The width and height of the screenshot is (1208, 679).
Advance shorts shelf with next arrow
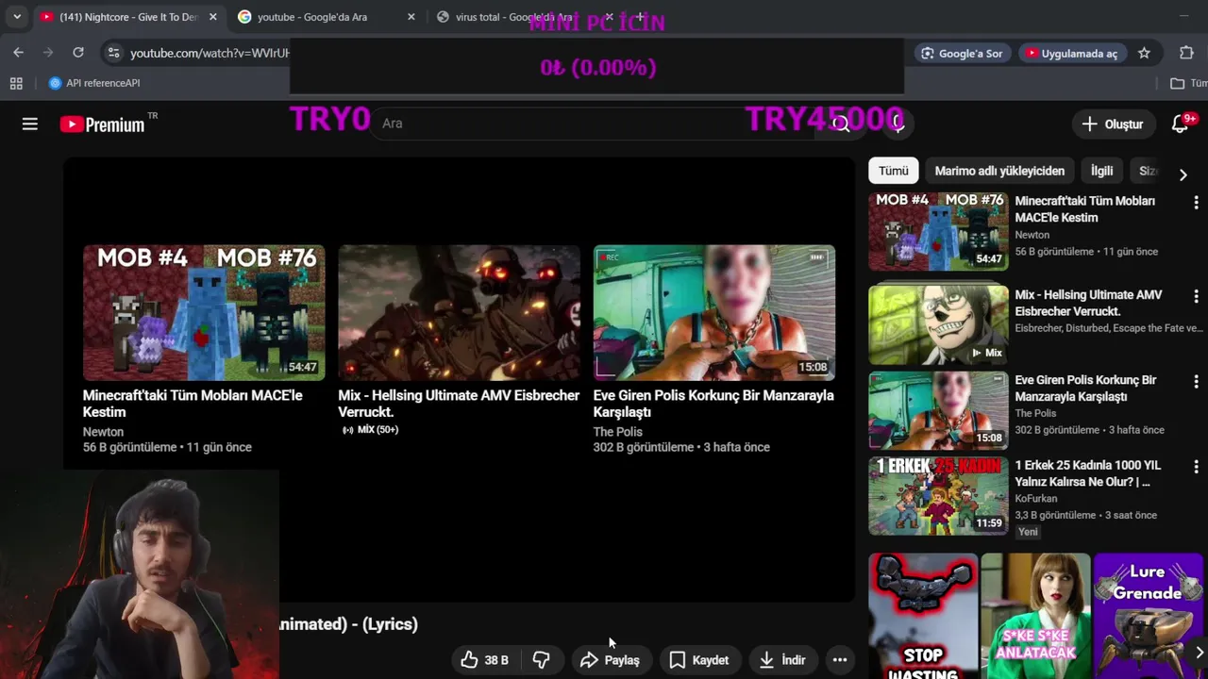(1199, 653)
